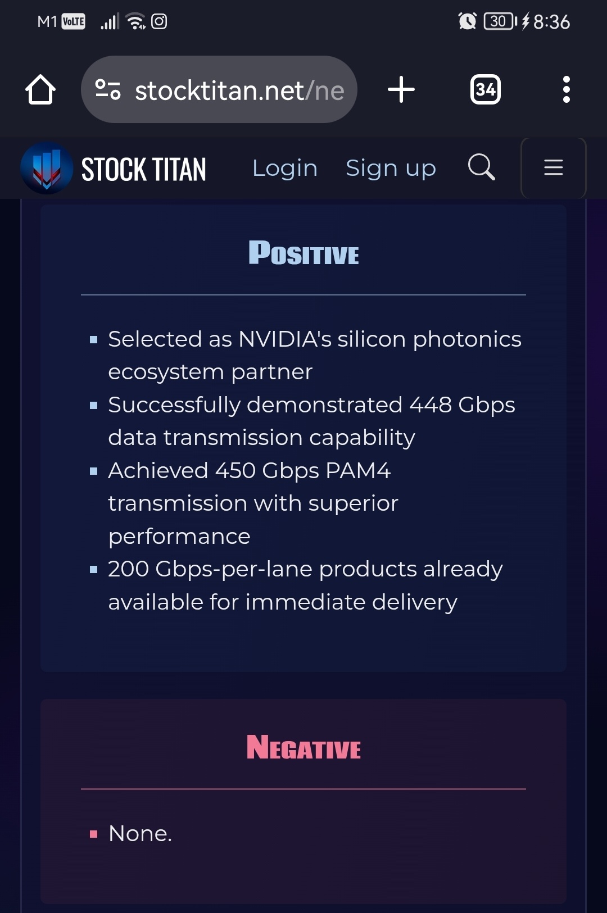Screen dimensions: 607x913
Task: Tap the browser home icon
Action: [40, 89]
